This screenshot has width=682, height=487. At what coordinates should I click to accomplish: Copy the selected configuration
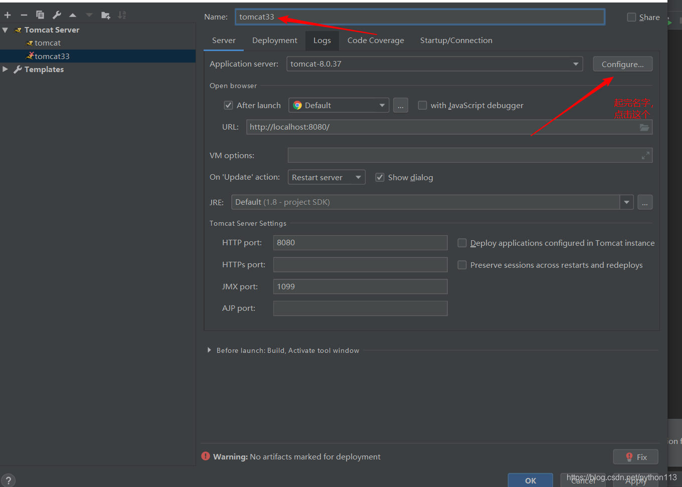pyautogui.click(x=40, y=15)
